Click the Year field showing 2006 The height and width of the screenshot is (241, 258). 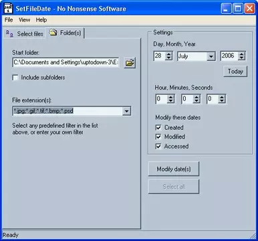pos(229,56)
